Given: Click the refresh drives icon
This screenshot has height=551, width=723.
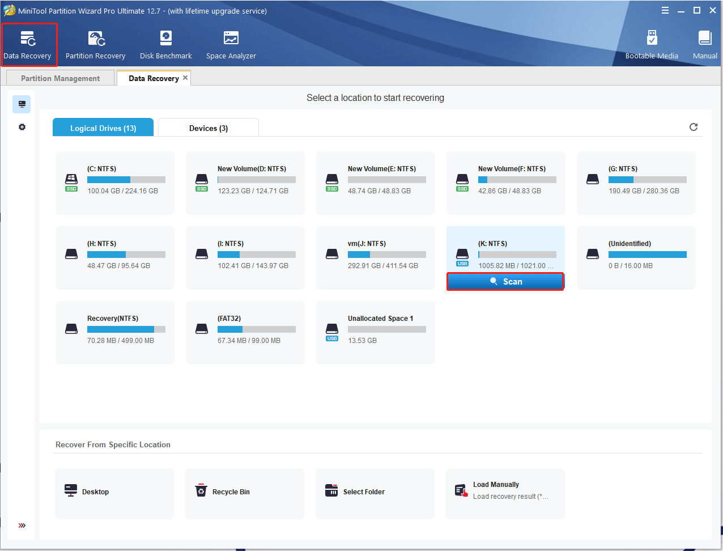Looking at the screenshot, I should 694,127.
